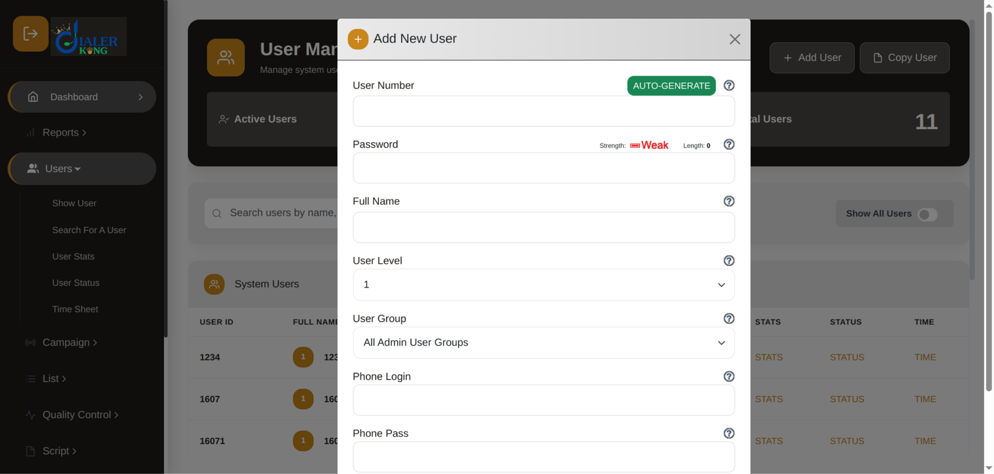The image size is (994, 474).
Task: Click the AUTO-GENERATE button
Action: 672,86
